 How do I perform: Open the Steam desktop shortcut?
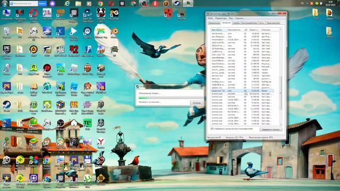(x=6, y=106)
